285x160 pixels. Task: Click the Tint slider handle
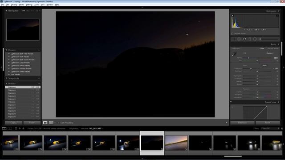coord(257,61)
